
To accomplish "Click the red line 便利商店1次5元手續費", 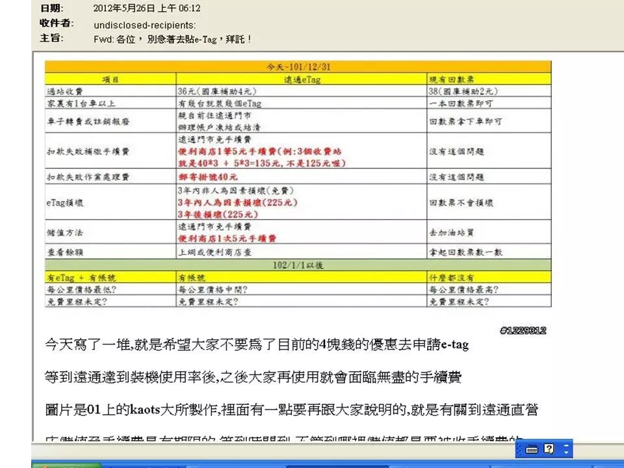I will click(227, 239).
